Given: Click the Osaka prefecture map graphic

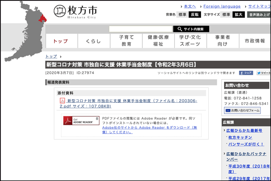Looking at the screenshot, I should click(x=25, y=31).
